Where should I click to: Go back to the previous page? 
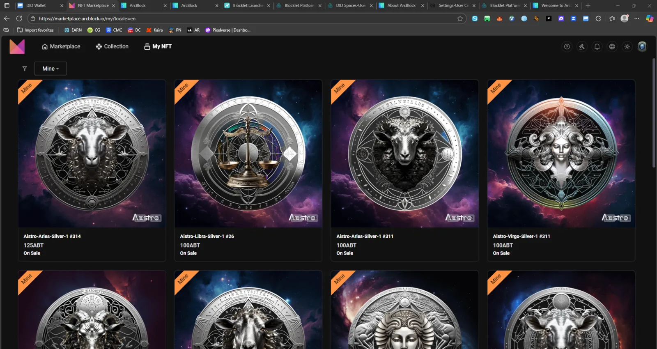point(7,18)
